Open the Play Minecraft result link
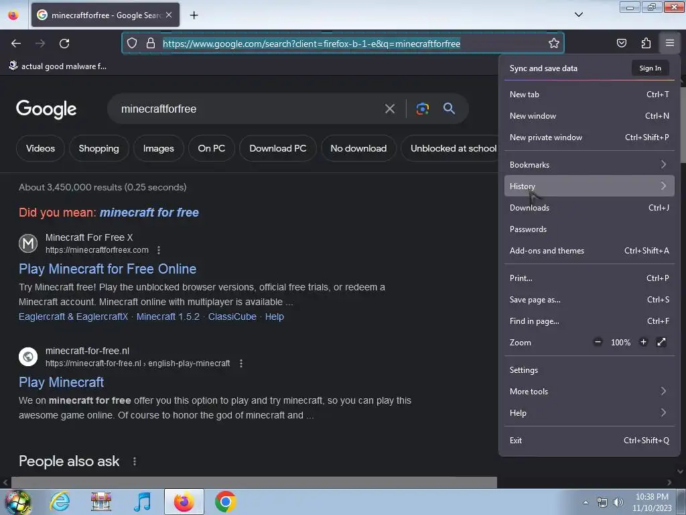This screenshot has width=686, height=515. (61, 382)
